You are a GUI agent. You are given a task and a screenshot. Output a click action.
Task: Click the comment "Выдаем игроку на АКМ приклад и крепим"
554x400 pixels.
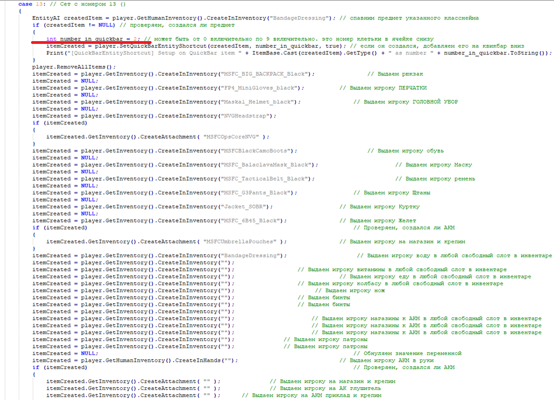tap(311, 396)
